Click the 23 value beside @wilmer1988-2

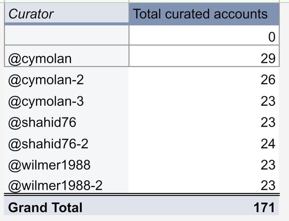(x=204, y=184)
